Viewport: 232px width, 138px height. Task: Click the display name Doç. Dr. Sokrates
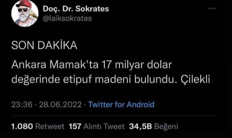pyautogui.click(x=76, y=9)
